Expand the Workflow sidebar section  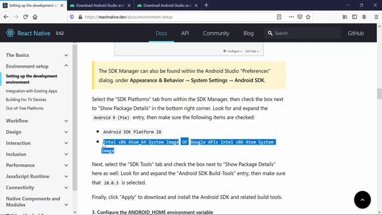click(37, 121)
